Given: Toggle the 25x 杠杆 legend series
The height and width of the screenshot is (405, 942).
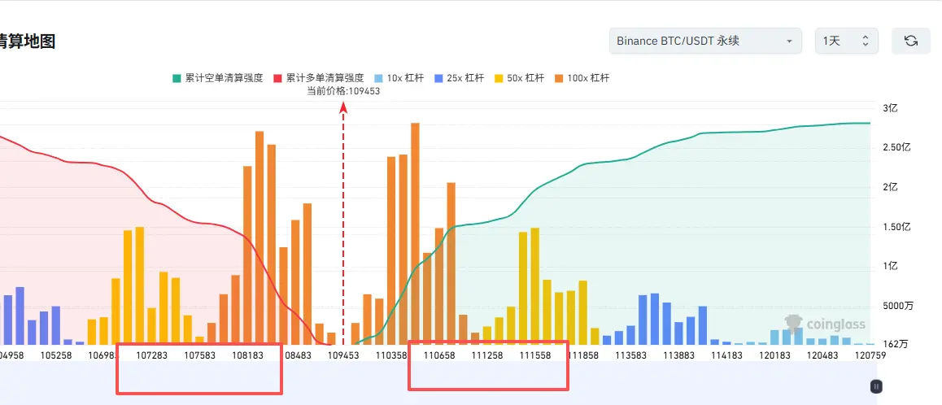Looking at the screenshot, I should pyautogui.click(x=460, y=78).
